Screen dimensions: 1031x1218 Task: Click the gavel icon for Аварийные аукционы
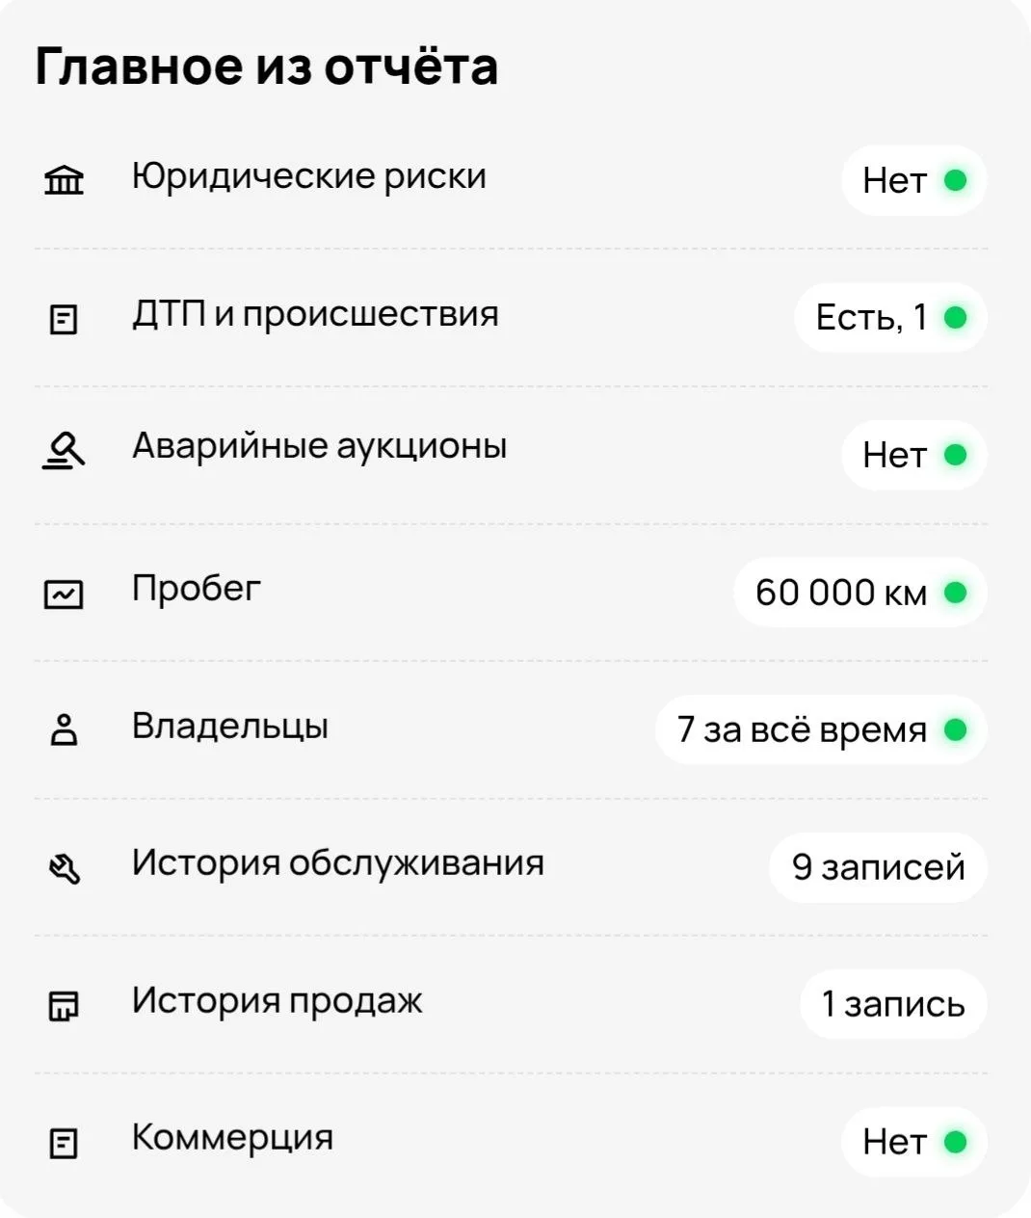click(x=64, y=450)
